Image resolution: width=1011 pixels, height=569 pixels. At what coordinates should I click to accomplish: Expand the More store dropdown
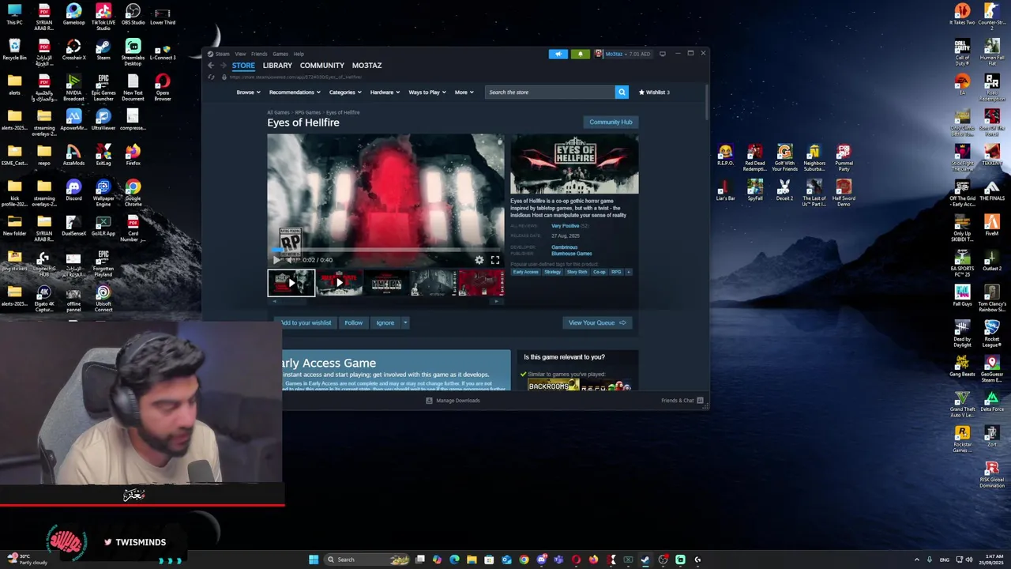tap(464, 92)
